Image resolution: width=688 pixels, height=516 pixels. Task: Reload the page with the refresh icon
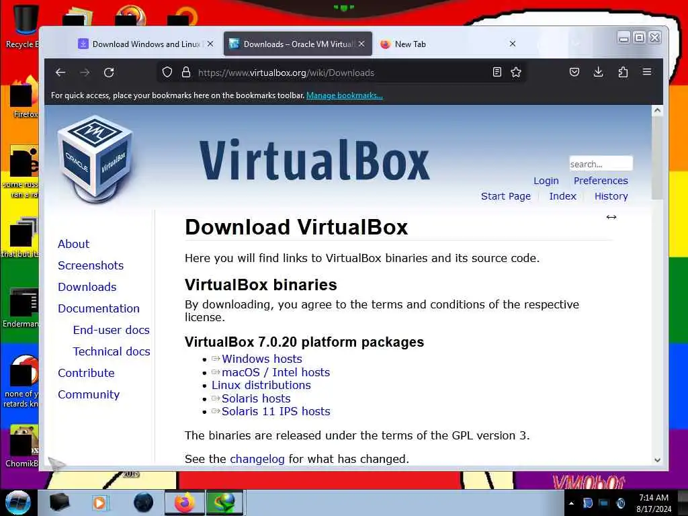coord(109,73)
